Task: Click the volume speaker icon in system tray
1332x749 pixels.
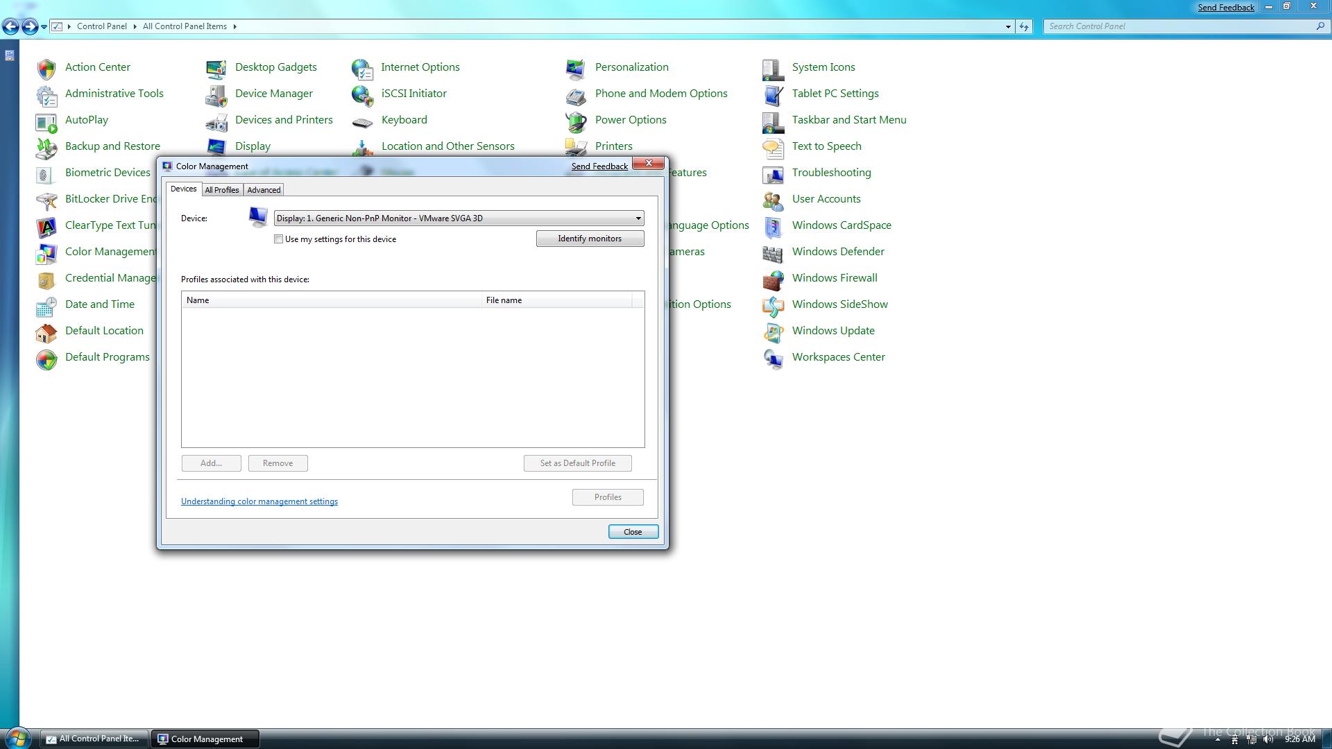Action: pyautogui.click(x=1268, y=739)
